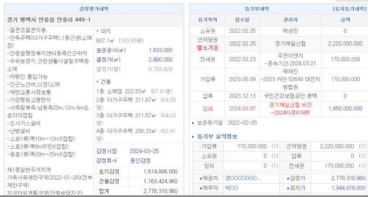Click the address 경기 평택시 안중읍 안중리 449-1

[49, 20]
